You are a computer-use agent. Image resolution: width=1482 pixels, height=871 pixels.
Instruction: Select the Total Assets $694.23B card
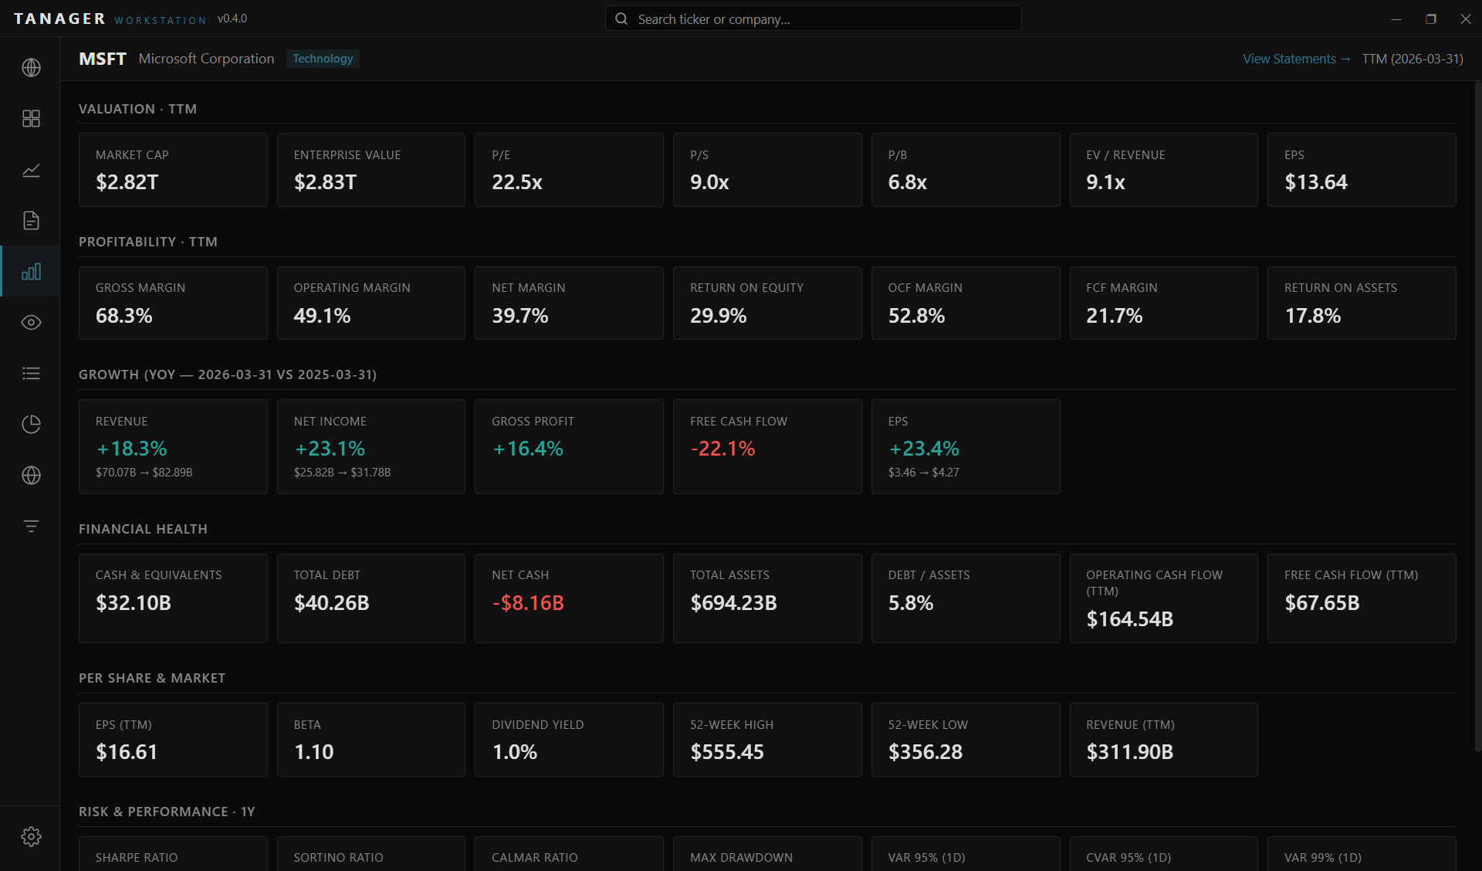pyautogui.click(x=767, y=598)
